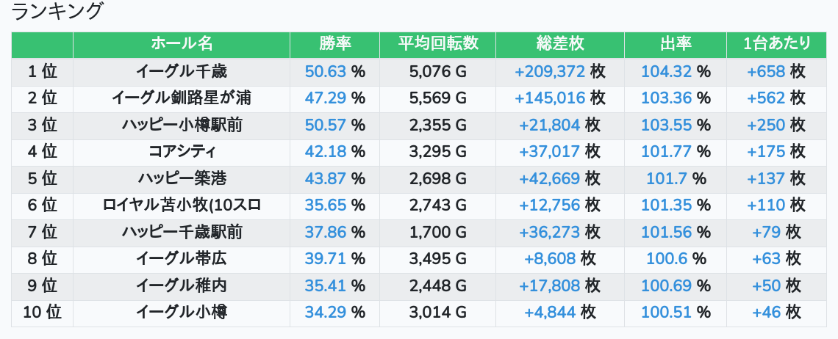Image resolution: width=838 pixels, height=339 pixels.
Task: Click コアシティ hall name
Action: coord(182,152)
